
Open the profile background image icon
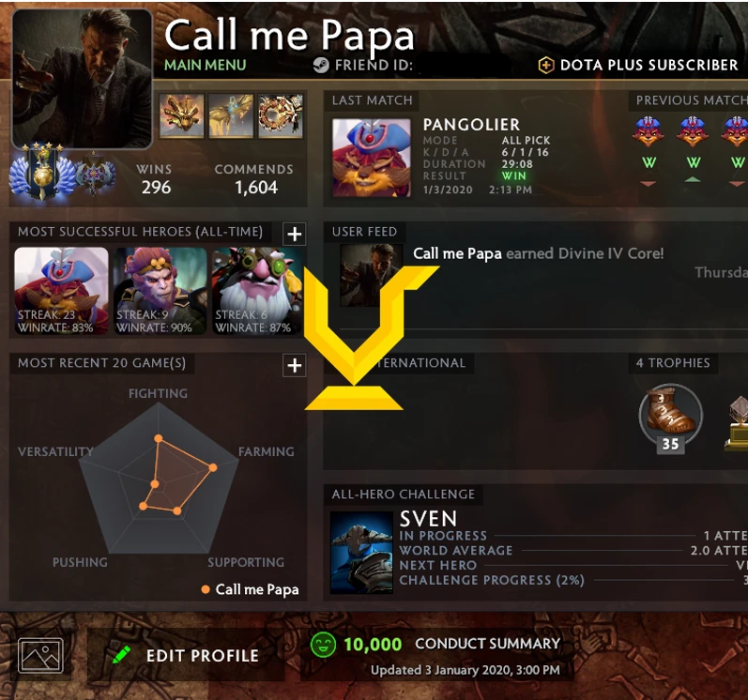tap(40, 656)
